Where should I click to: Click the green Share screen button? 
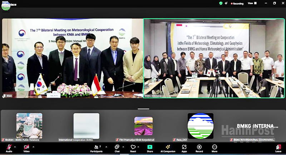[x=150, y=147]
